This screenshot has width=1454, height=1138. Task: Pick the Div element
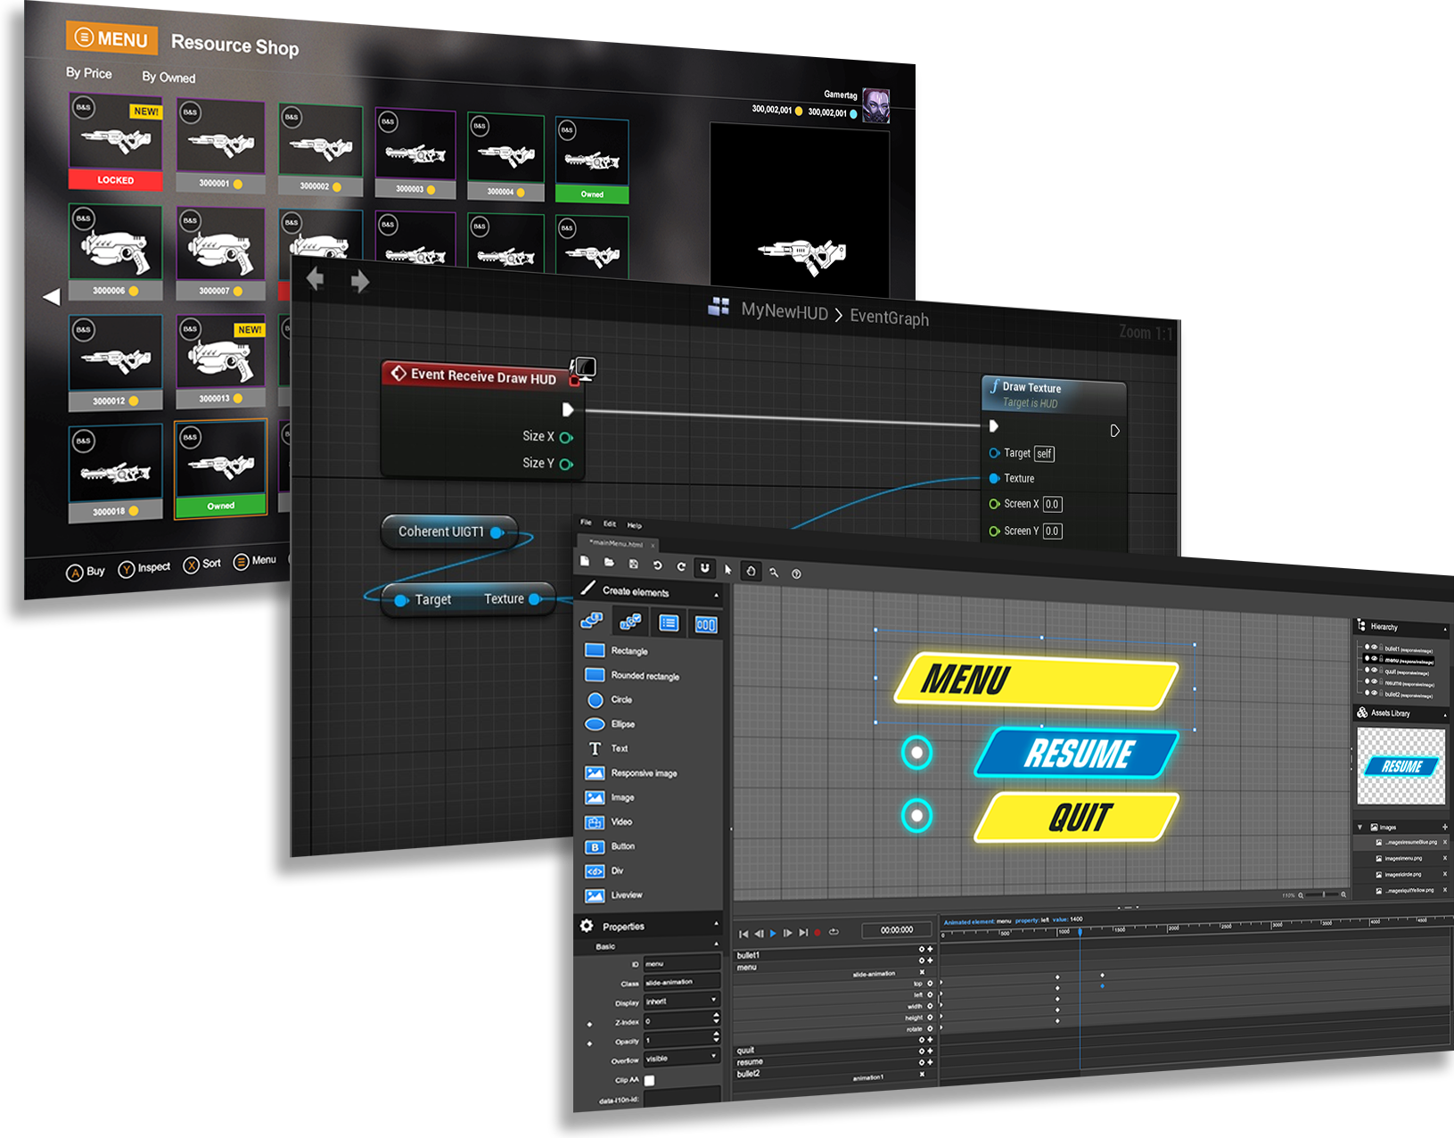pos(604,870)
